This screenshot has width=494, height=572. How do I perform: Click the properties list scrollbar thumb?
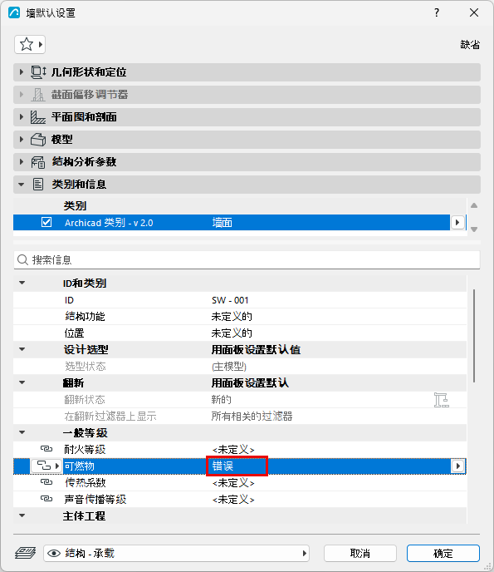(x=474, y=336)
